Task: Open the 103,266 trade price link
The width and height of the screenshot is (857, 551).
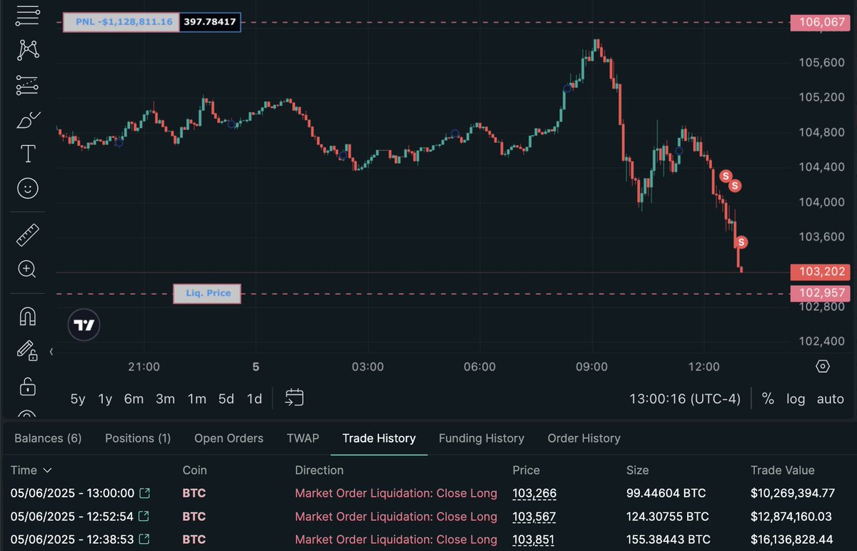Action: (x=533, y=493)
